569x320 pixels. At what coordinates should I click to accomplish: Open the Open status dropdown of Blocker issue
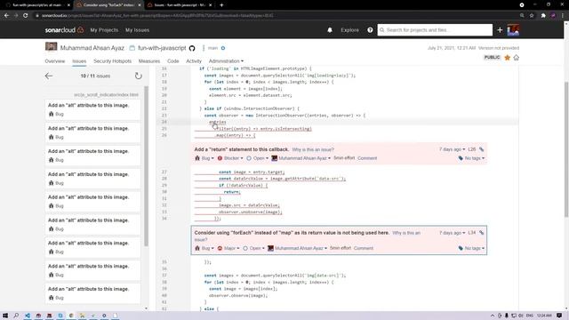pos(257,158)
